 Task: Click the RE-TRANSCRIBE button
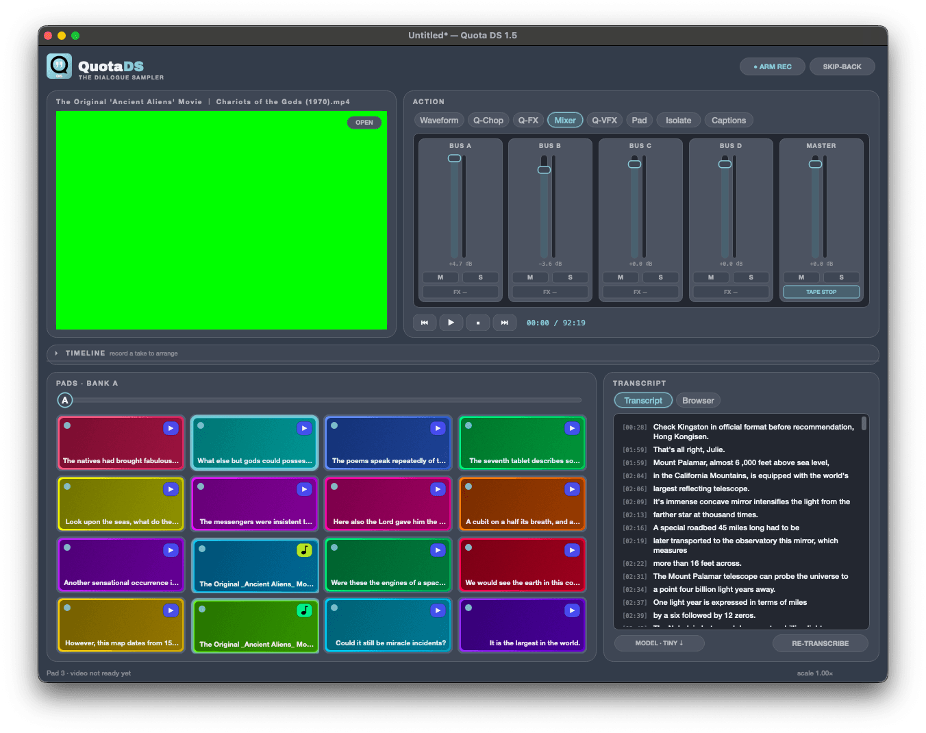click(x=821, y=643)
